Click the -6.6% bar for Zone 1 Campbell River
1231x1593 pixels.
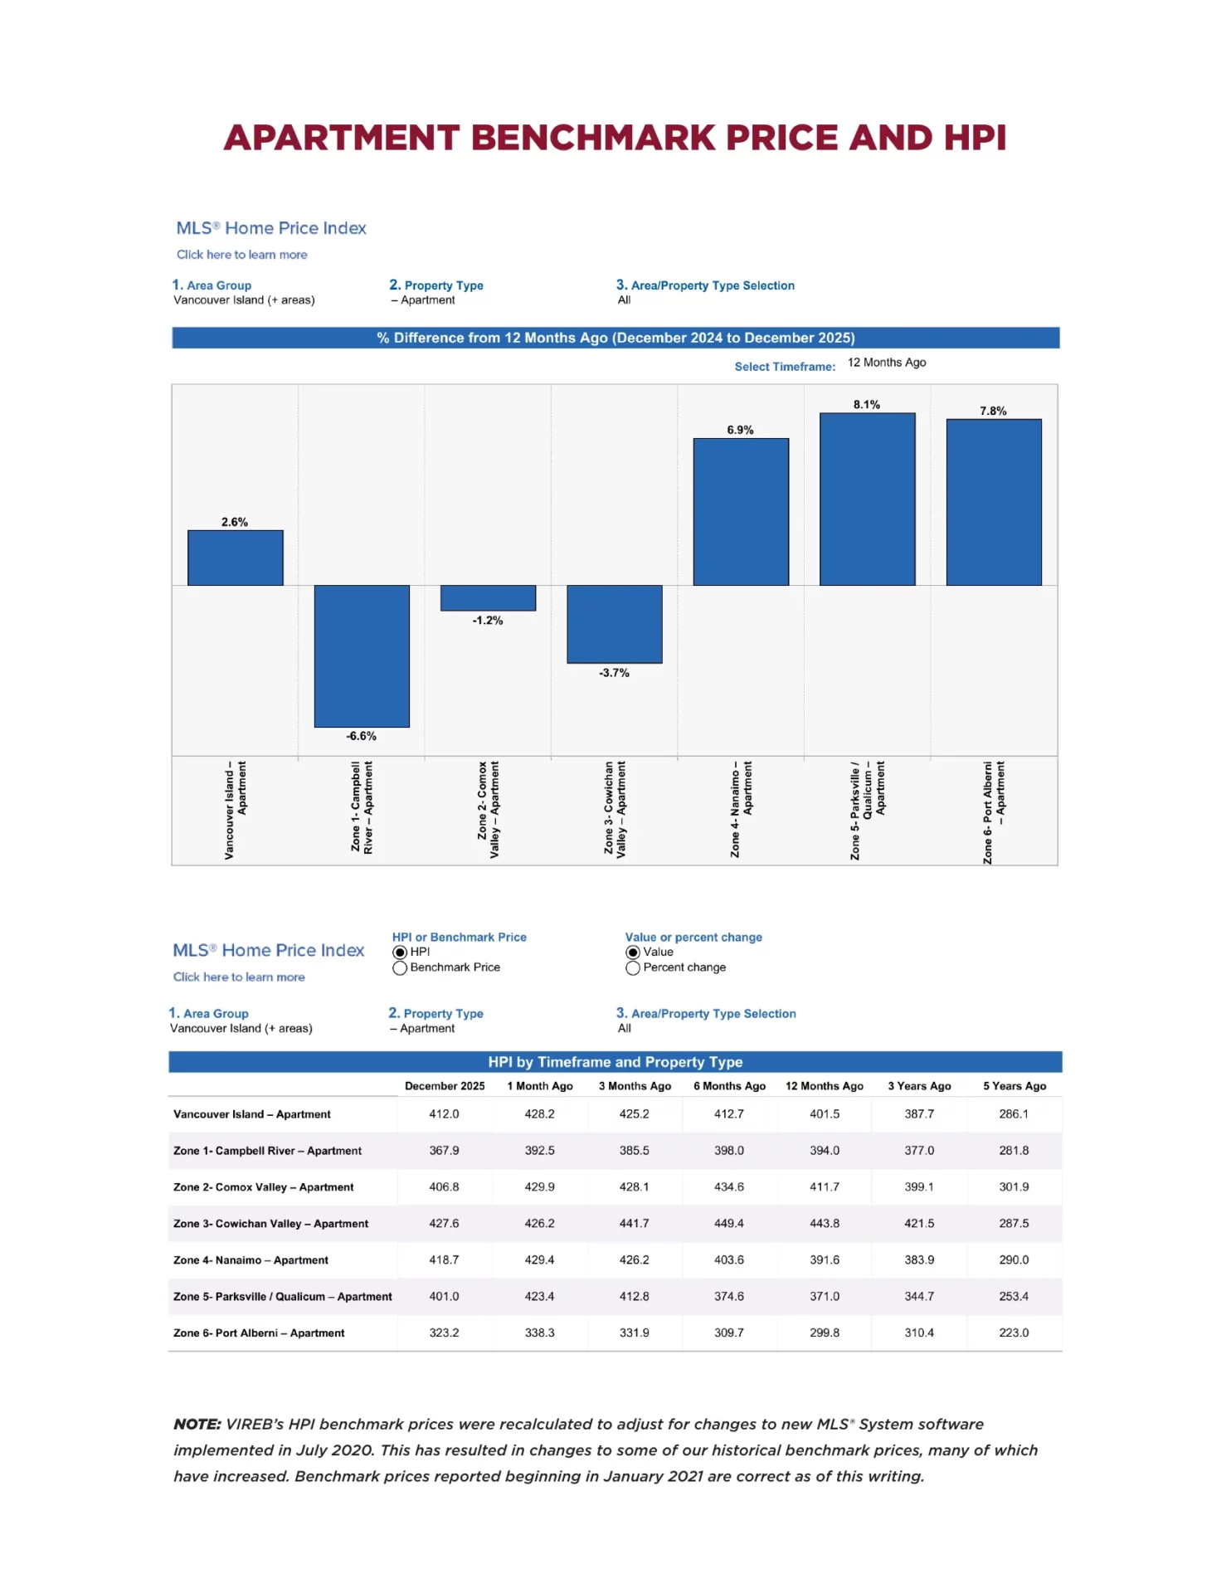(362, 655)
